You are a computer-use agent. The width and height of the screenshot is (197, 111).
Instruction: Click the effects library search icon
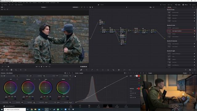coord(193,7)
